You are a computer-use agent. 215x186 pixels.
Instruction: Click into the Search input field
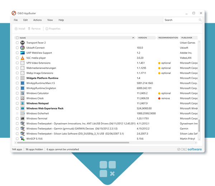[180, 20]
